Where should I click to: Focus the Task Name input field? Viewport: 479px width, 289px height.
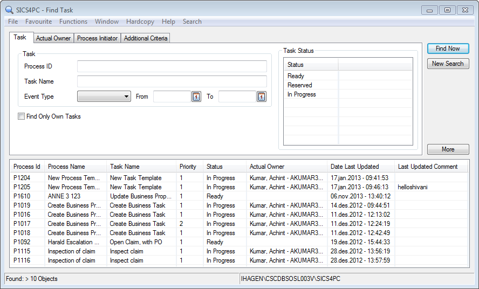(x=172, y=81)
